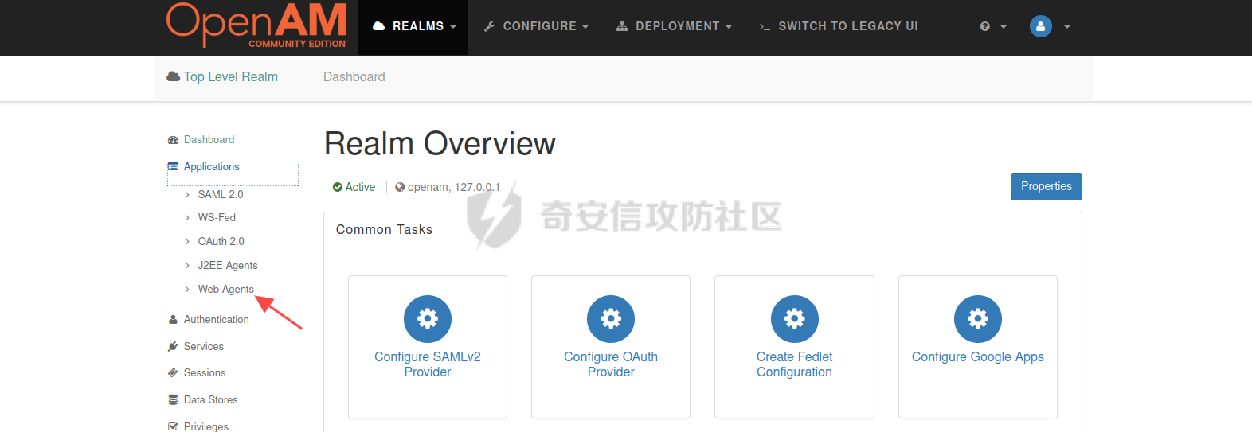Collapse the Applications sidebar section
This screenshot has width=1252, height=432.
coord(211,166)
